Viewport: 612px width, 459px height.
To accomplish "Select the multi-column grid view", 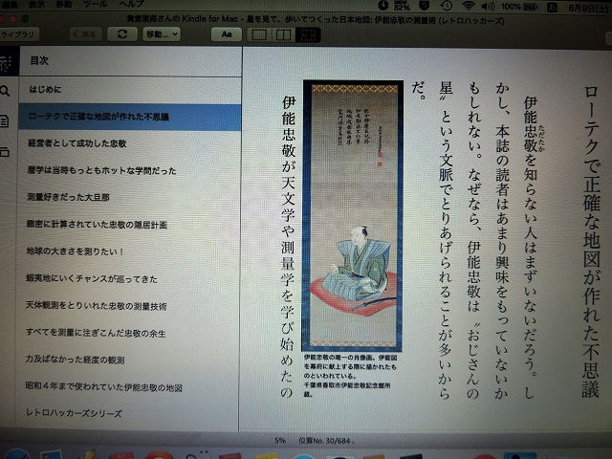I will pos(308,34).
